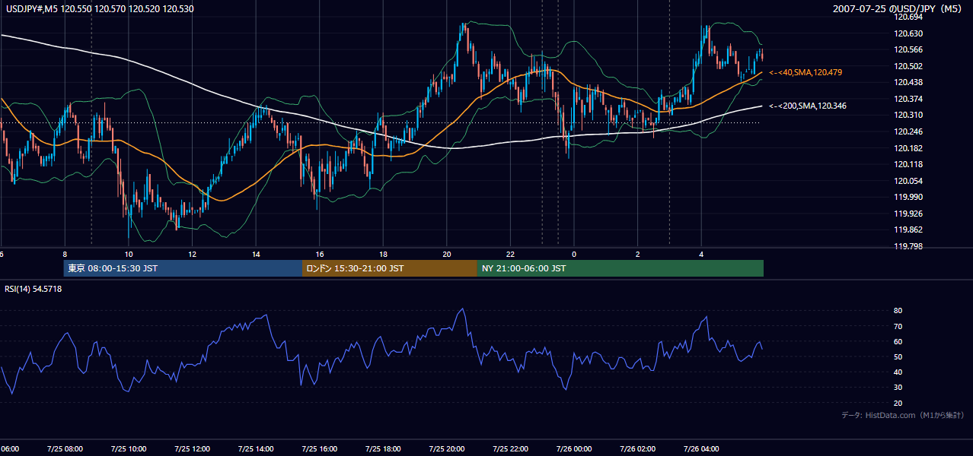The height and width of the screenshot is (456, 973).
Task: Click the 7/25 10:00 time axis label
Action: click(x=128, y=448)
